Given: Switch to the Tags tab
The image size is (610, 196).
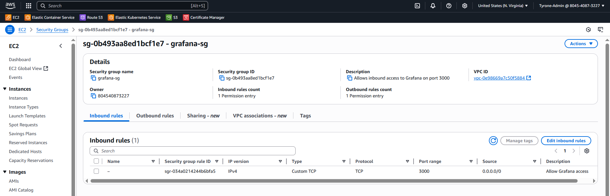Looking at the screenshot, I should click(x=305, y=116).
